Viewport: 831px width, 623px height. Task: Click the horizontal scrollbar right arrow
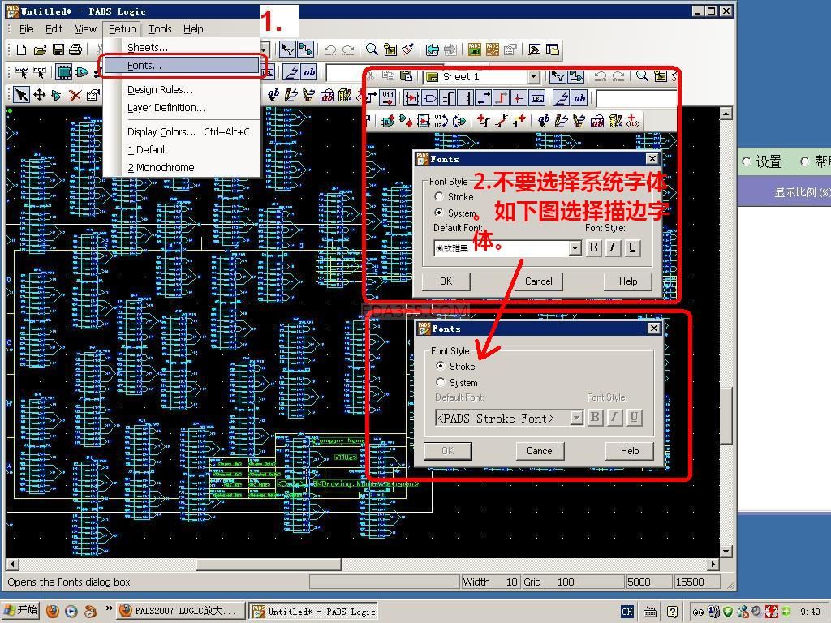(x=713, y=565)
